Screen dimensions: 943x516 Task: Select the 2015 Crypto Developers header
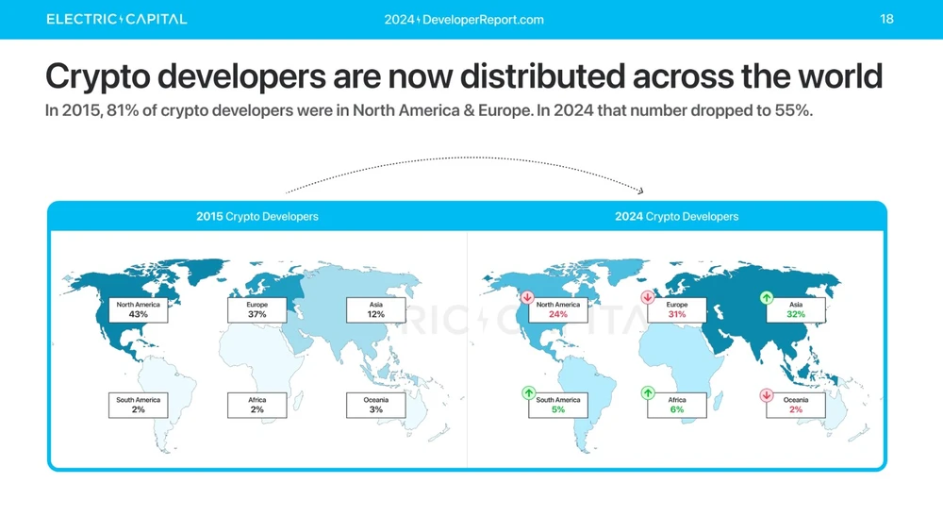click(x=257, y=216)
